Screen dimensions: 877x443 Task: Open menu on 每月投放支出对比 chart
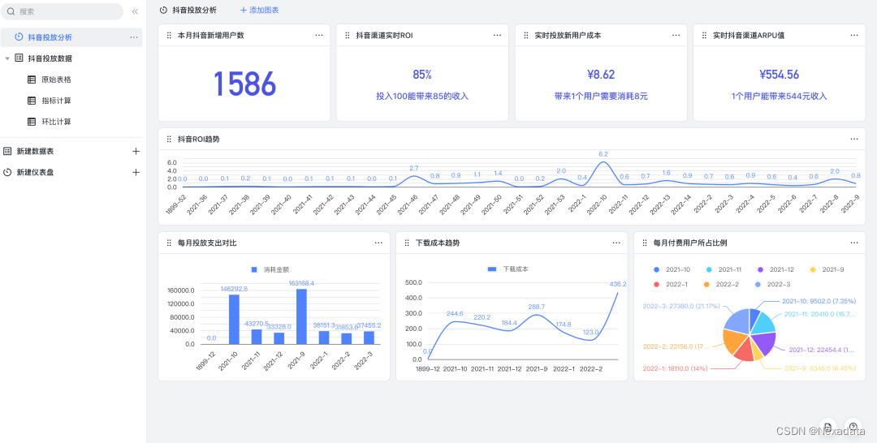[x=378, y=243]
